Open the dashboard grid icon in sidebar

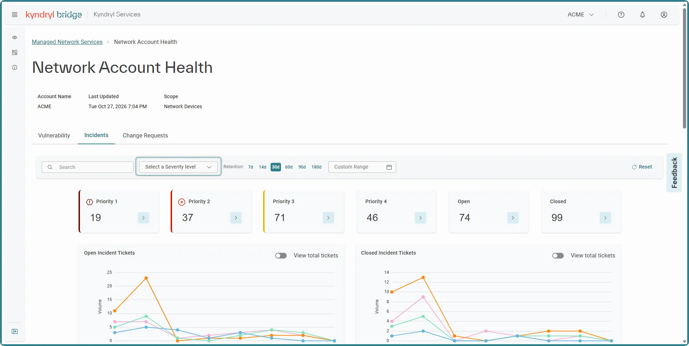point(15,52)
